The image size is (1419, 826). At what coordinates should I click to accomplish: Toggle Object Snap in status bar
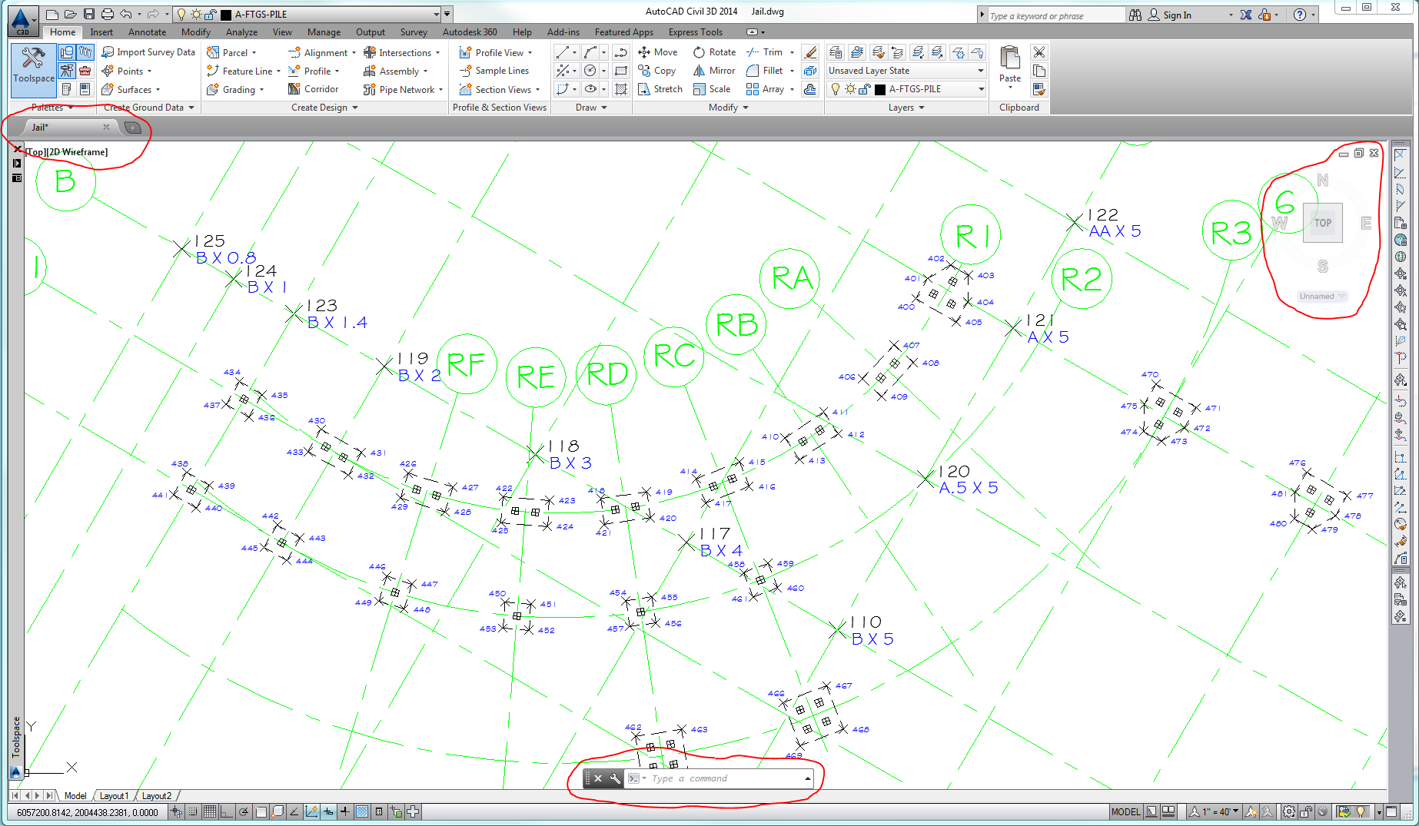261,811
